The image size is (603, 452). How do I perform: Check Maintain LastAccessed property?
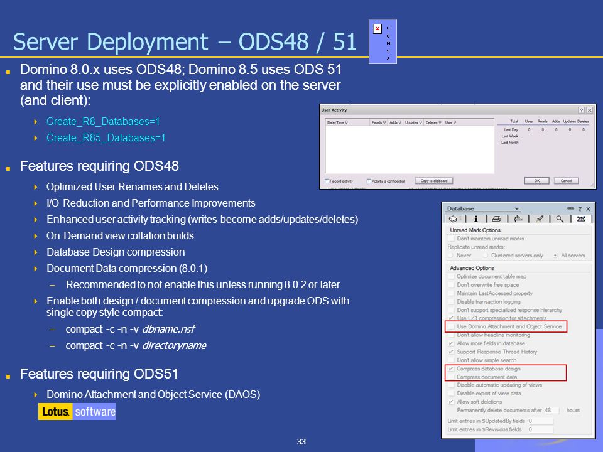tap(452, 293)
